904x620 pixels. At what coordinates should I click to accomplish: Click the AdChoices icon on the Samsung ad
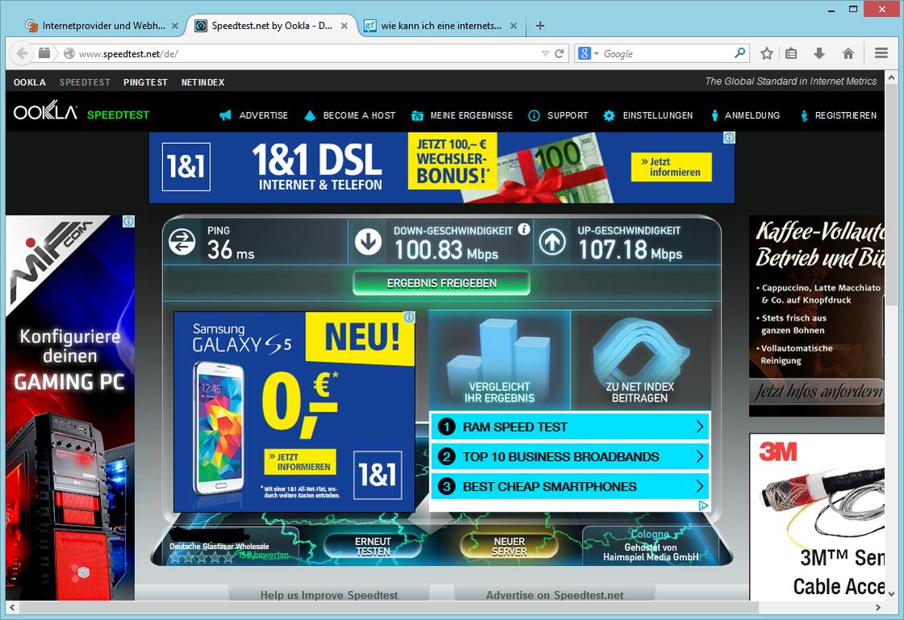click(408, 317)
